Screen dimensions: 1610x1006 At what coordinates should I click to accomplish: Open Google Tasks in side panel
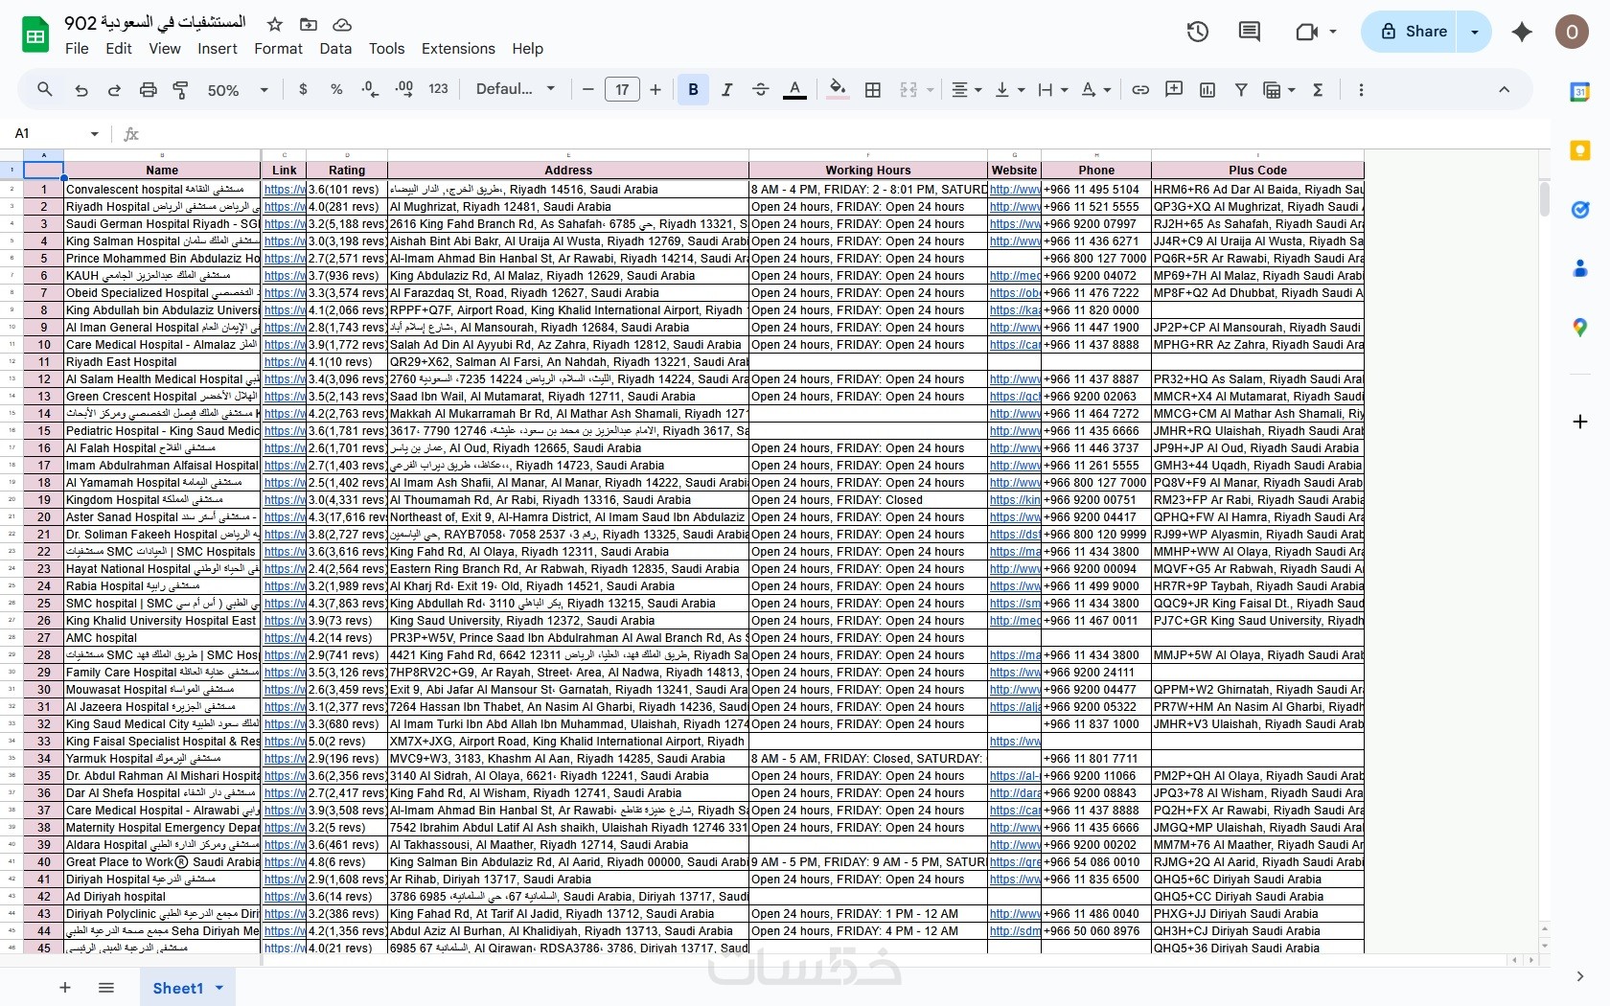(x=1580, y=210)
